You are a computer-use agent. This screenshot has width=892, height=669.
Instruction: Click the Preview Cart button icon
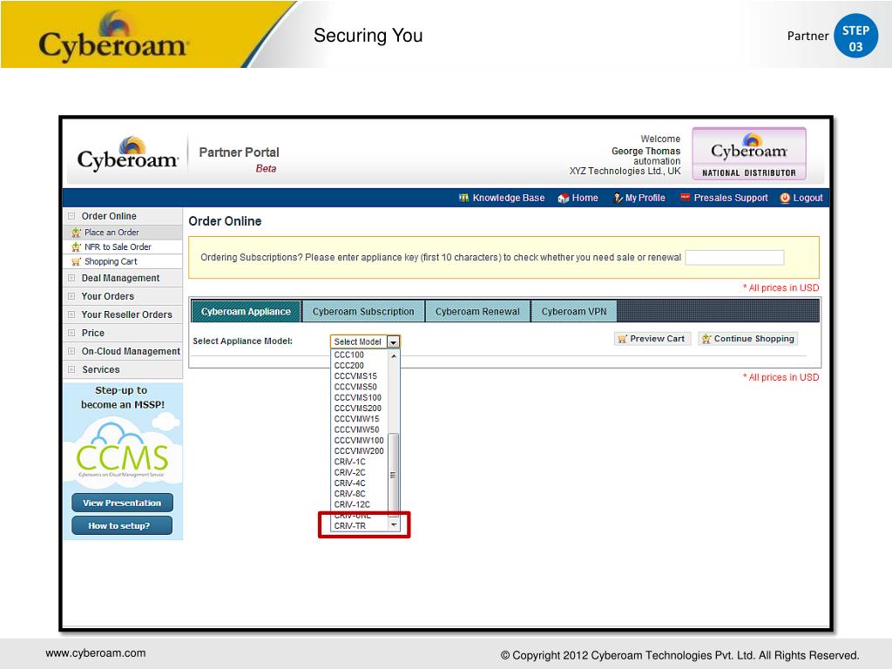click(622, 339)
